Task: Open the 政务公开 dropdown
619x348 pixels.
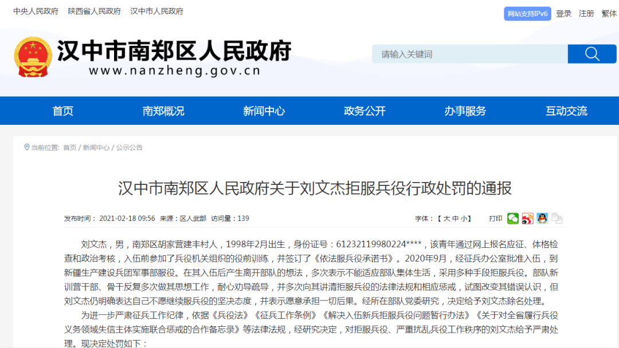Action: [x=365, y=110]
